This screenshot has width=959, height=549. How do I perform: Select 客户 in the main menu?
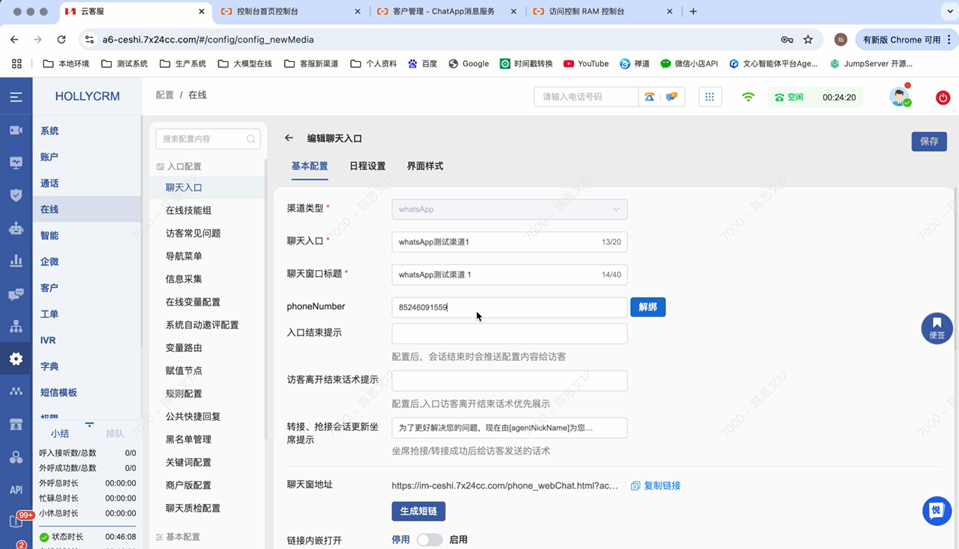[x=49, y=288]
